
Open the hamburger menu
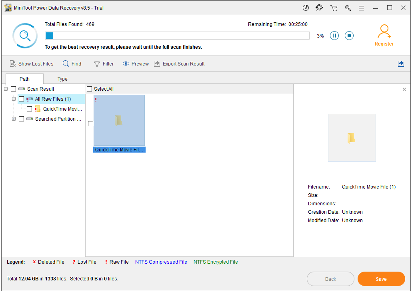[x=362, y=8]
